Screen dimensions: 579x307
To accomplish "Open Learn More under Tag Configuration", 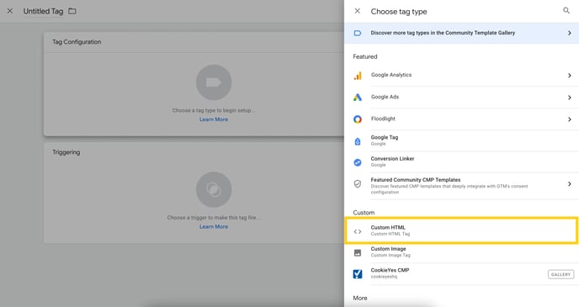I will 214,119.
